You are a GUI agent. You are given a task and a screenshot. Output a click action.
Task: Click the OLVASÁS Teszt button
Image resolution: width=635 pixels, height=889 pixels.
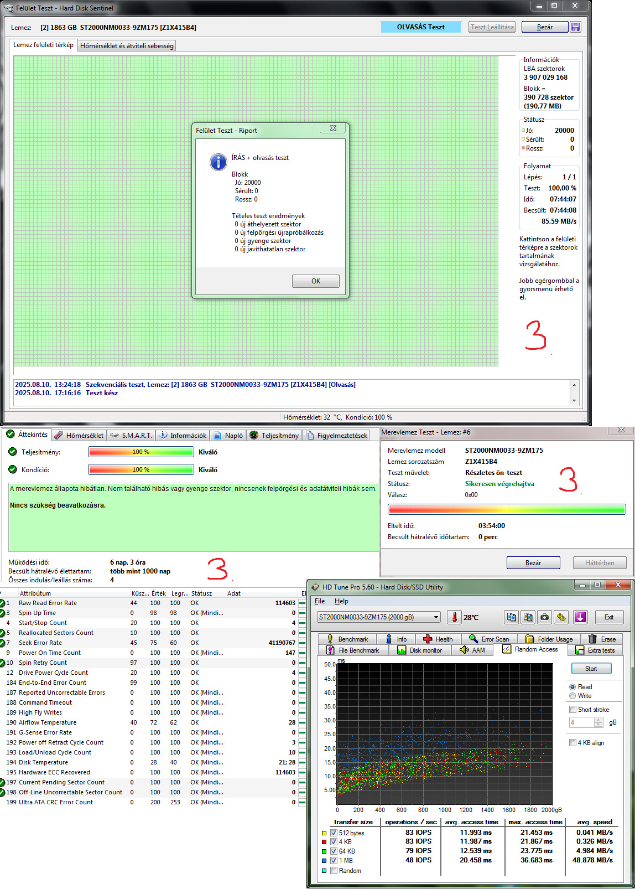[421, 27]
